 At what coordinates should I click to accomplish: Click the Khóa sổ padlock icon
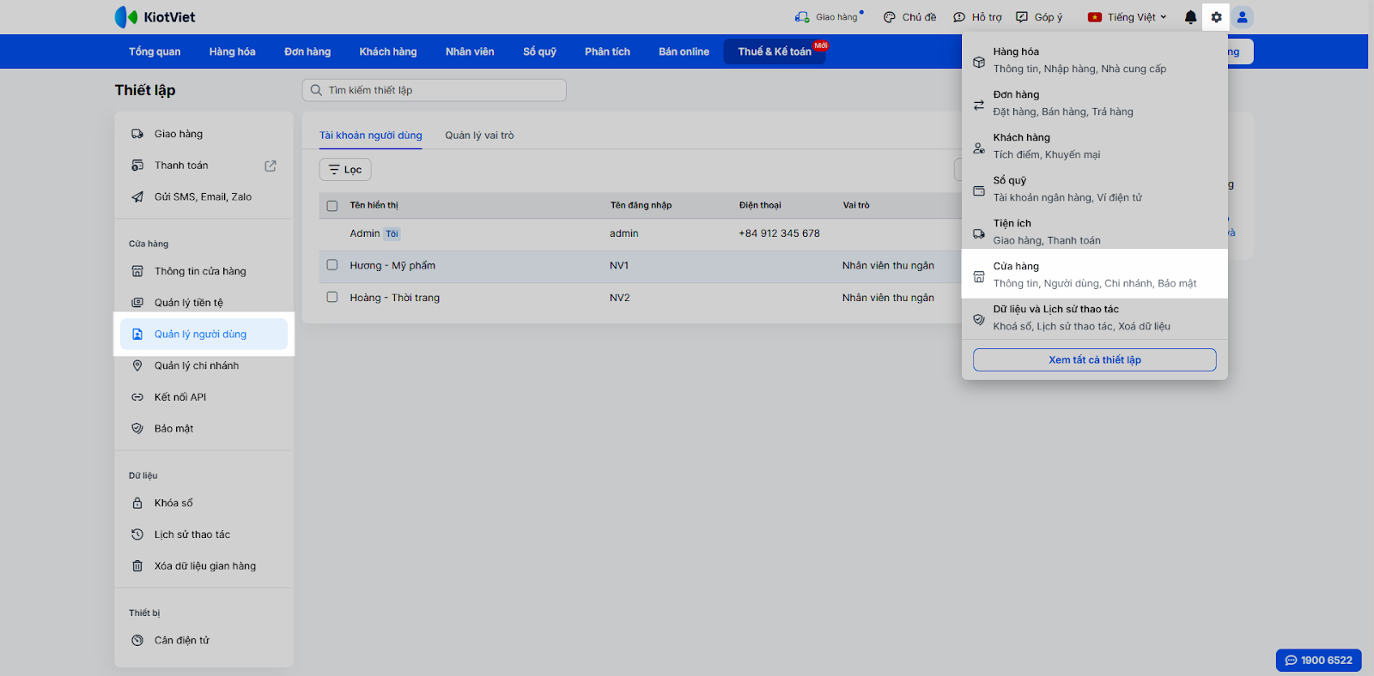pyautogui.click(x=137, y=504)
